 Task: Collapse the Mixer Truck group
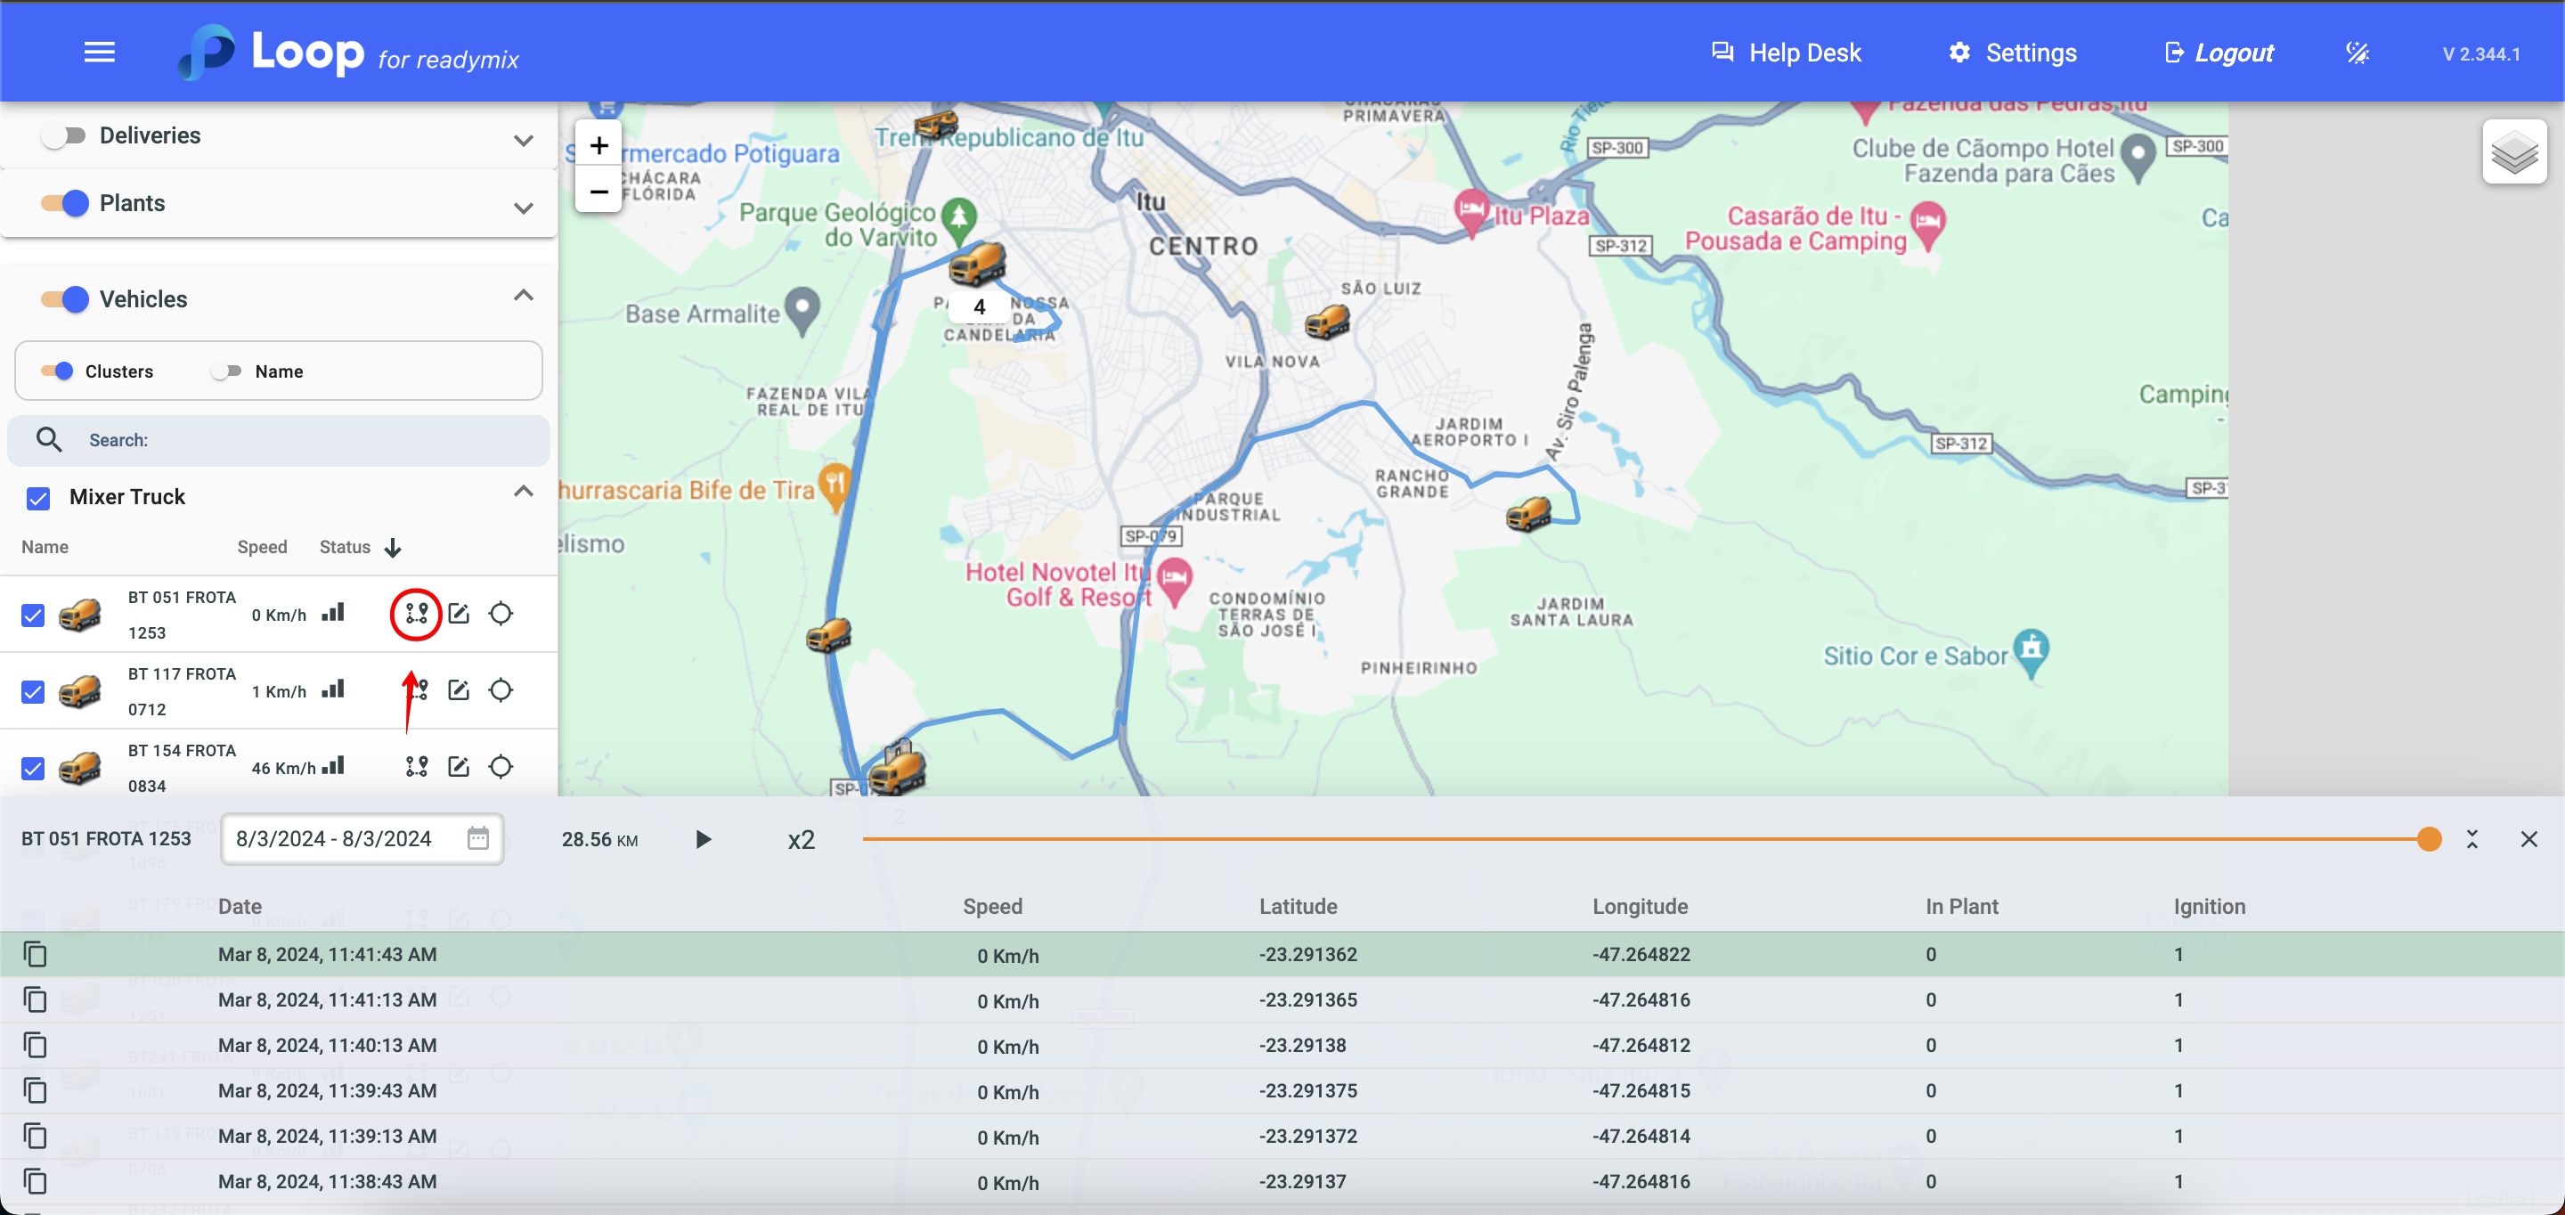523,492
